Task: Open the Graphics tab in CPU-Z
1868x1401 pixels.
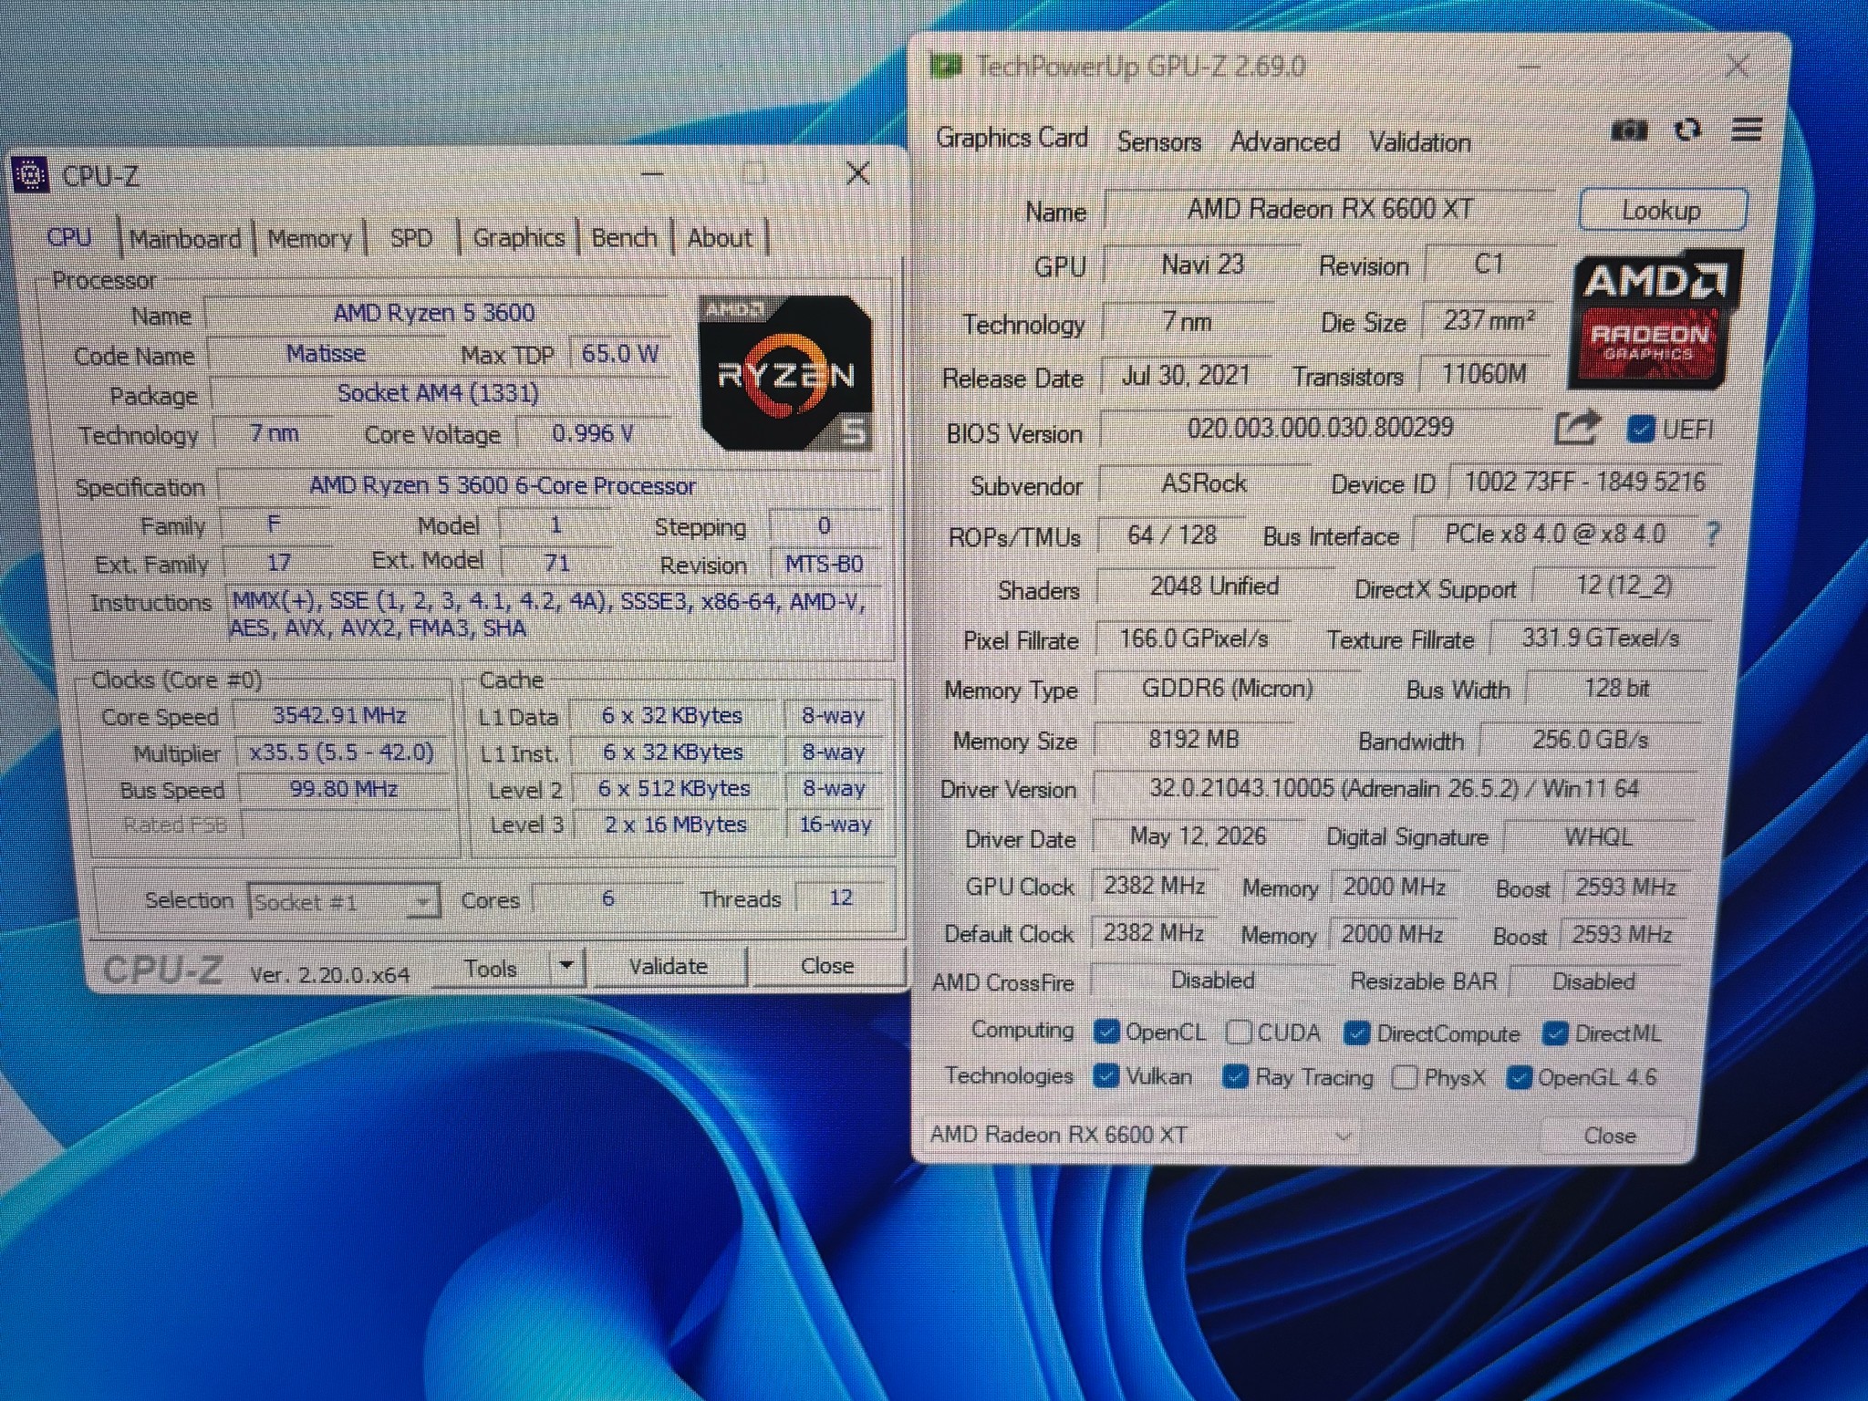Action: click(518, 237)
